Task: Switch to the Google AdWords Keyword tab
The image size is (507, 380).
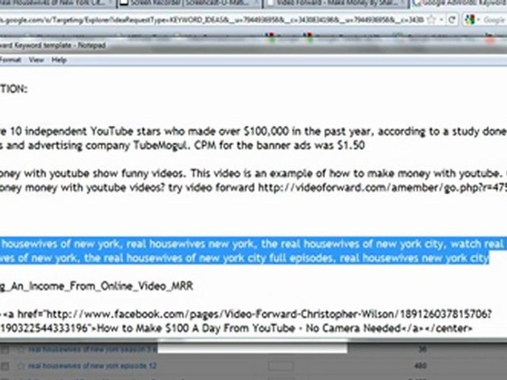Action: 459,3
